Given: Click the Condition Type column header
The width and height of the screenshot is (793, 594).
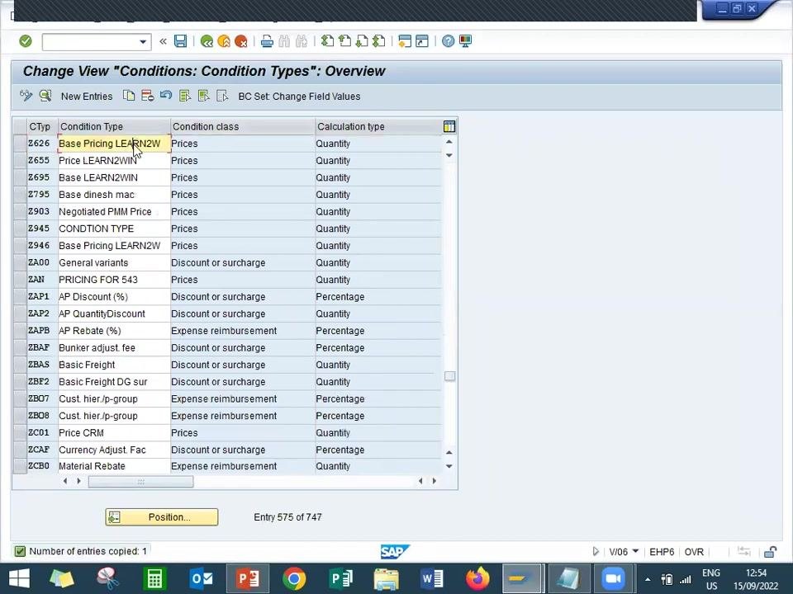Looking at the screenshot, I should pyautogui.click(x=114, y=126).
